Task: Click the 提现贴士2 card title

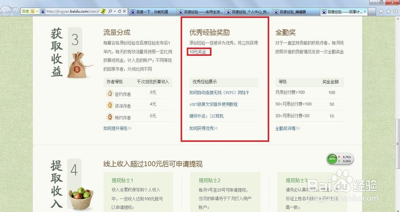Action: coord(210,180)
